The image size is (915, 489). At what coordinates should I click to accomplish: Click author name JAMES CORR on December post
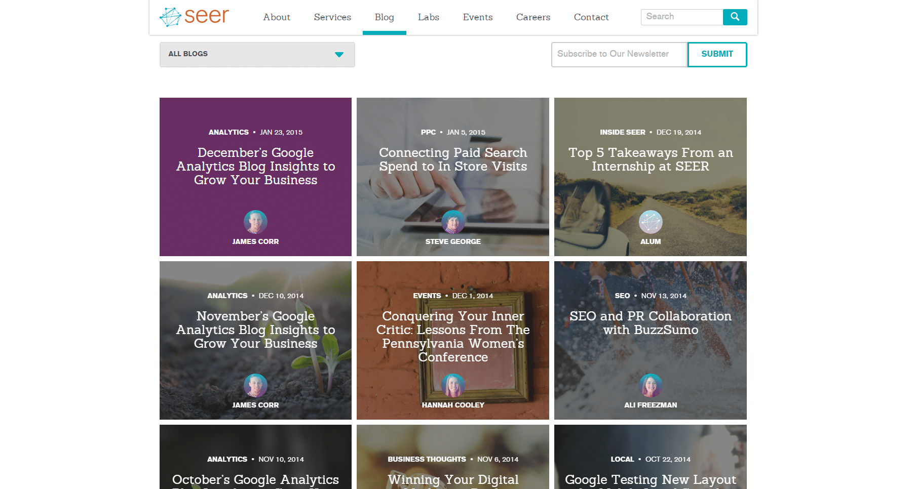[x=255, y=241]
